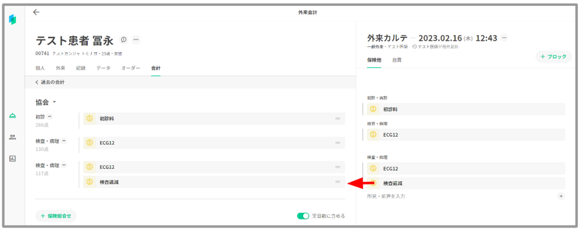Click the handle icon on the 検査逓減 accounting row
This screenshot has width=580, height=230.
[338, 182]
